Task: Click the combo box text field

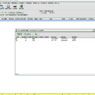Action: 4,12
